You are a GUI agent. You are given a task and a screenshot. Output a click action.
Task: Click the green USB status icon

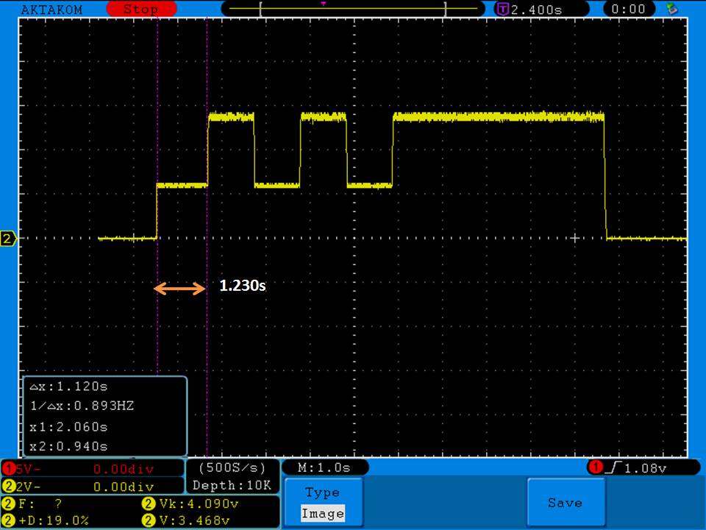[671, 9]
